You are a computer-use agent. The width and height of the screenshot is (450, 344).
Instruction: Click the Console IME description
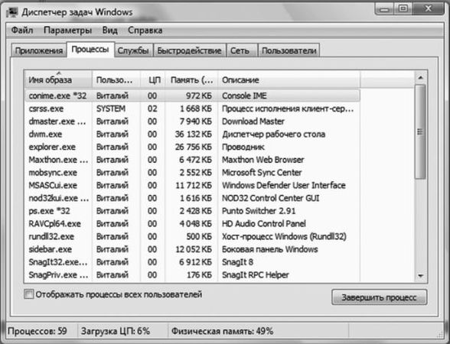(x=244, y=96)
